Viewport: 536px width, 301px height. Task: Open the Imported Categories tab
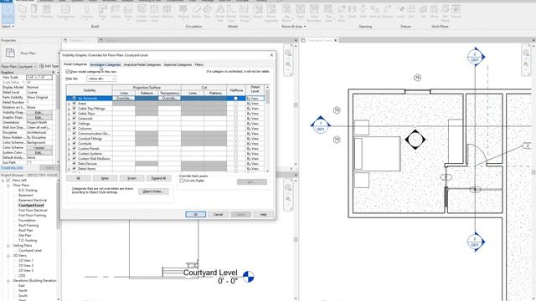[x=178, y=64]
